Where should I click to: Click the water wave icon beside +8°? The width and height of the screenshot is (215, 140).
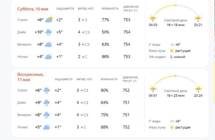172,45
